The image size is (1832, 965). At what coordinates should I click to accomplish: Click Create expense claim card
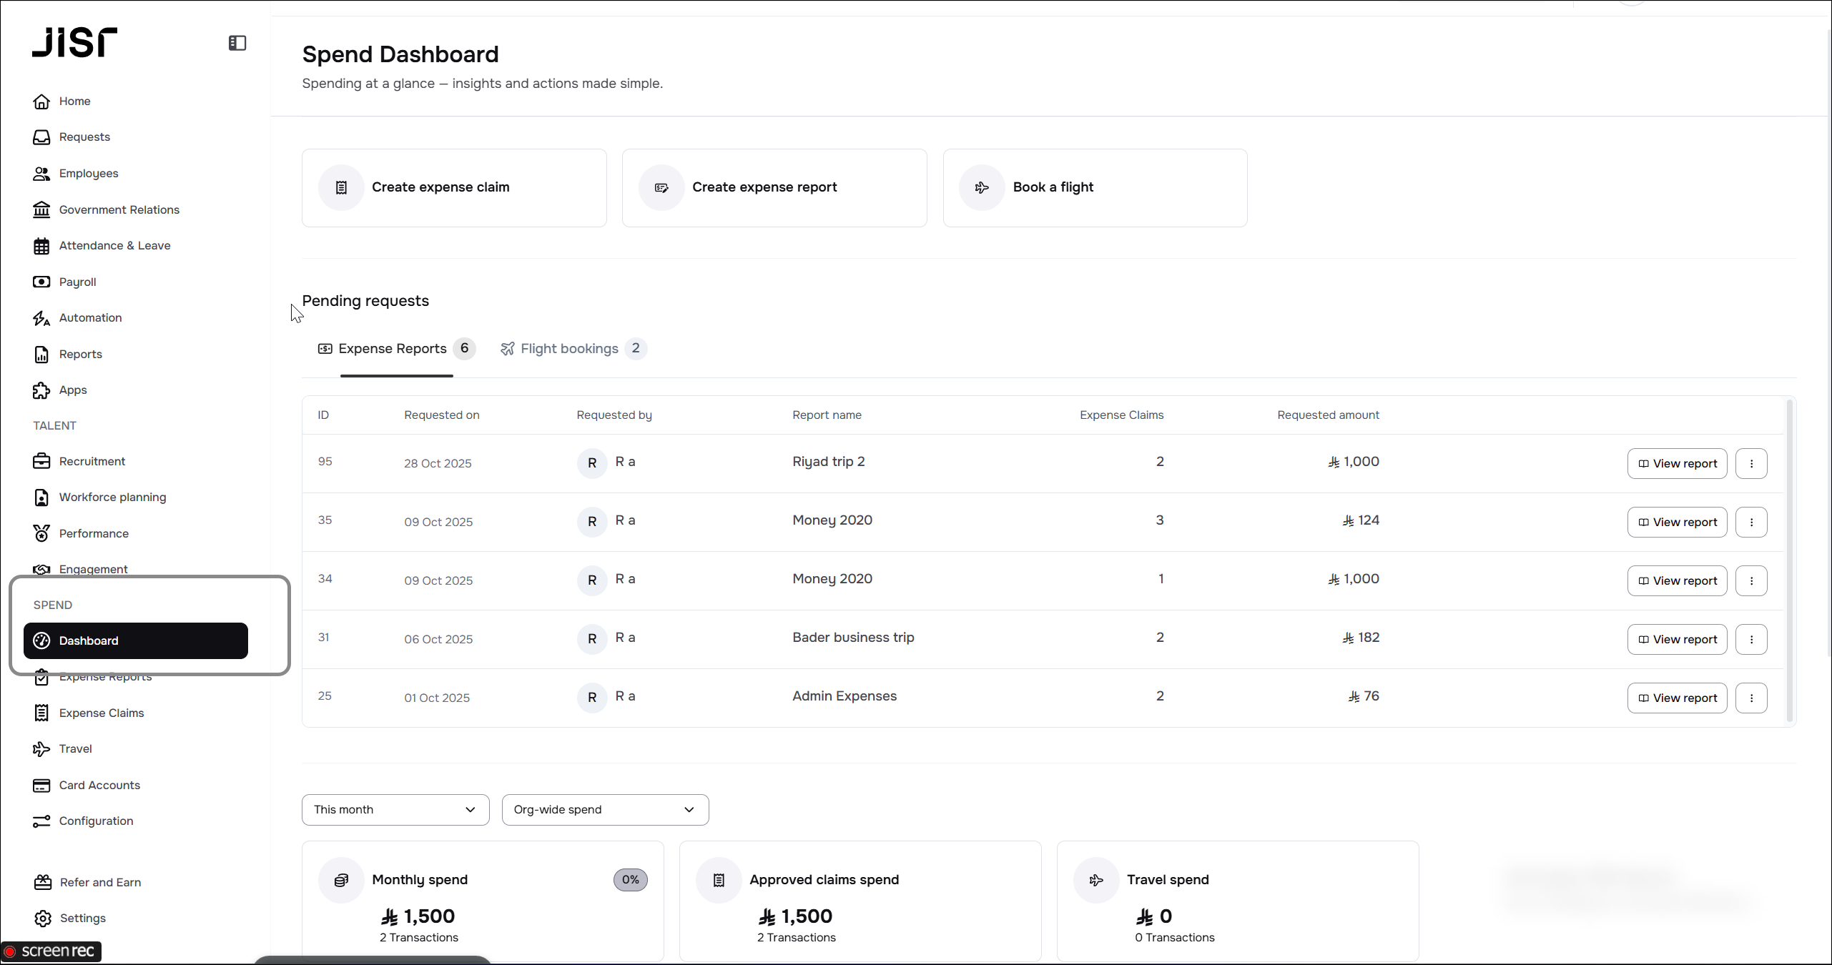pos(454,188)
